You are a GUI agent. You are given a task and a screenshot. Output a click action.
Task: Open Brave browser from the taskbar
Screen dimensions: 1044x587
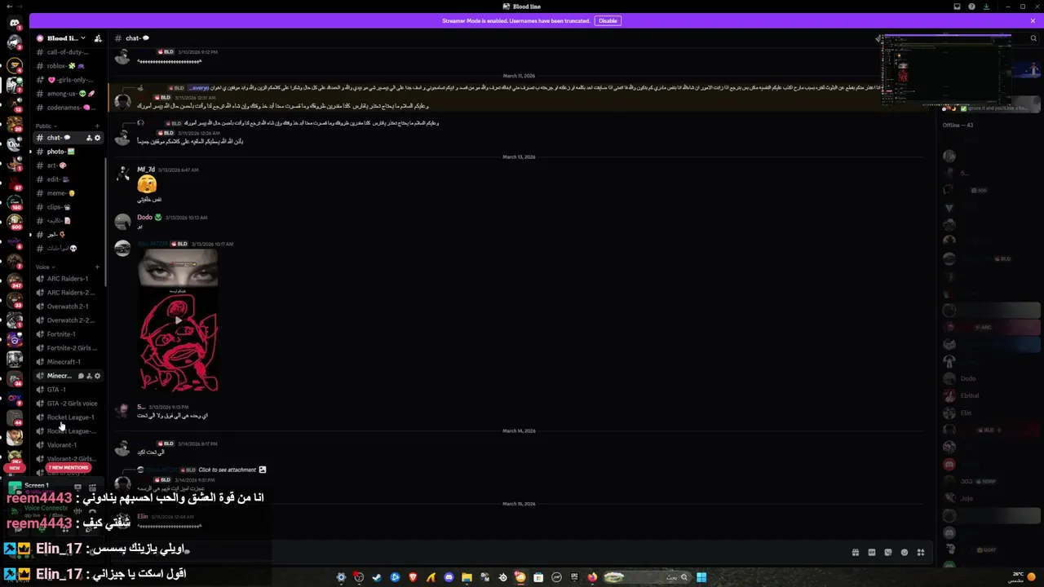click(413, 577)
